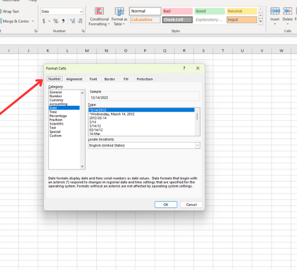Apply the Explanatory cell style
The height and width of the screenshot is (270, 297).
[x=210, y=19]
